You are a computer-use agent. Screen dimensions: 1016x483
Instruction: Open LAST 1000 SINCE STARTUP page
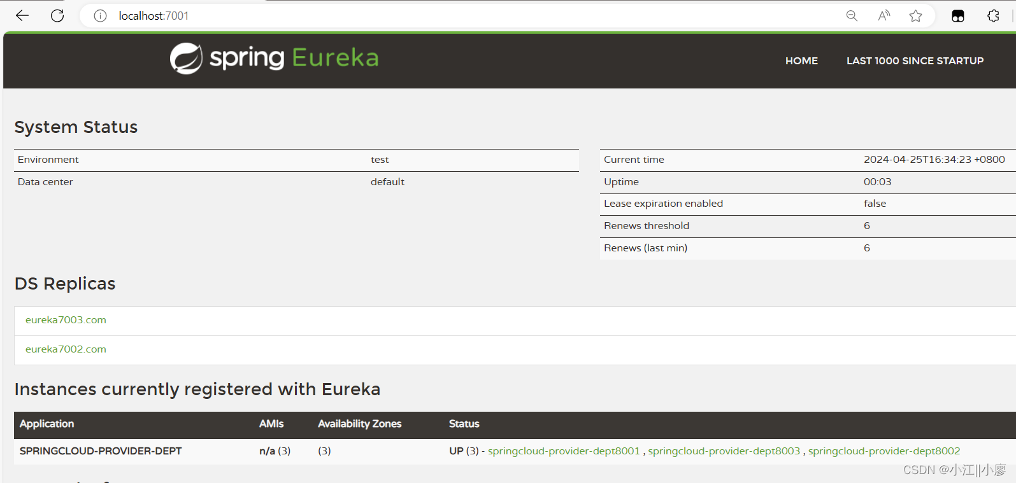point(915,60)
